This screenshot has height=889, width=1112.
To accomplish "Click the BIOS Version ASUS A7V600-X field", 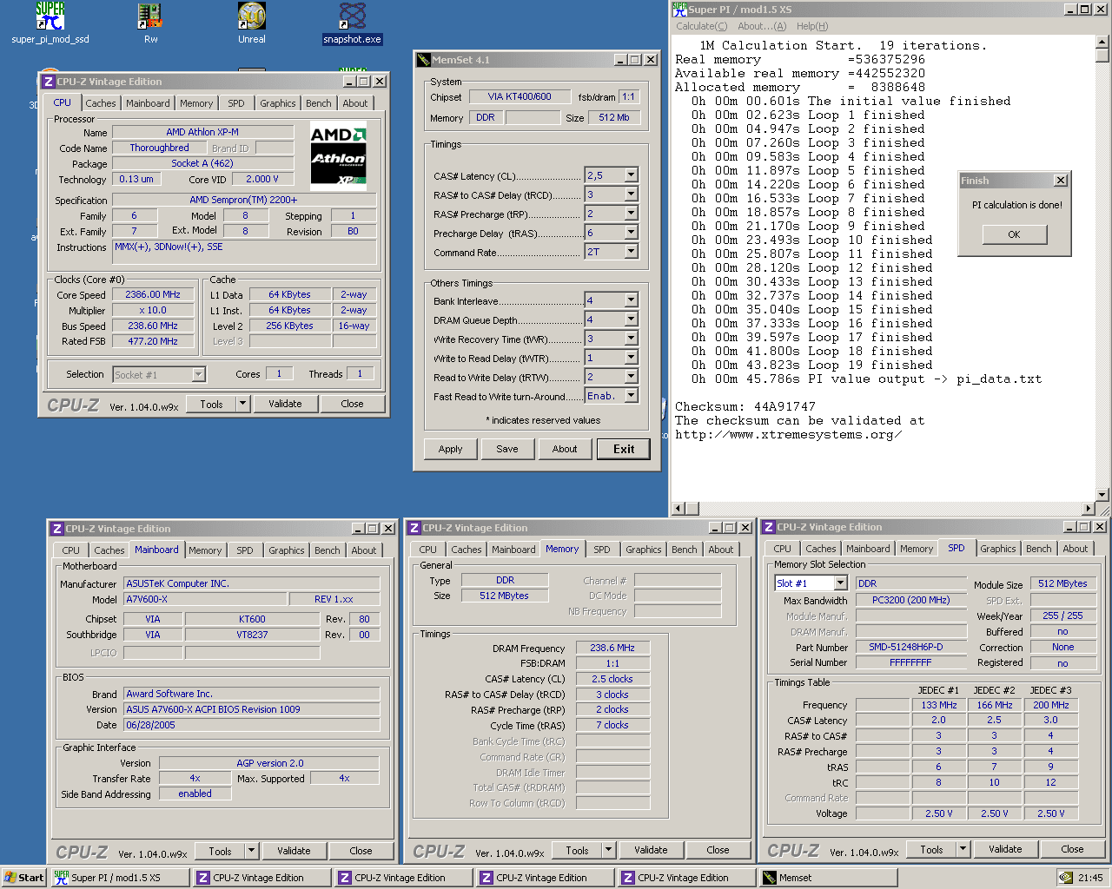I will [x=252, y=709].
